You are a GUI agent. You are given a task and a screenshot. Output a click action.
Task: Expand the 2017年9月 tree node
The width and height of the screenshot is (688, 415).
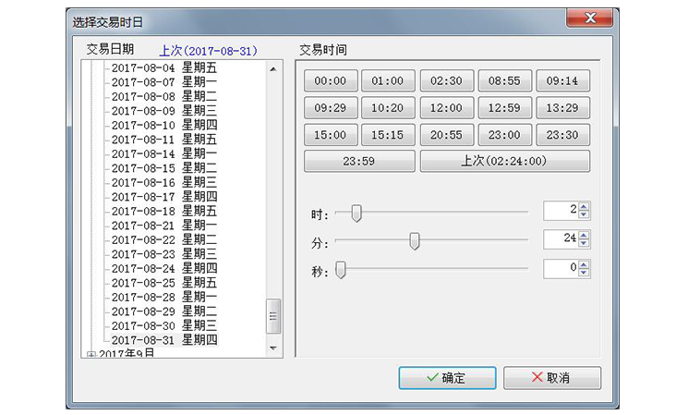(91, 354)
